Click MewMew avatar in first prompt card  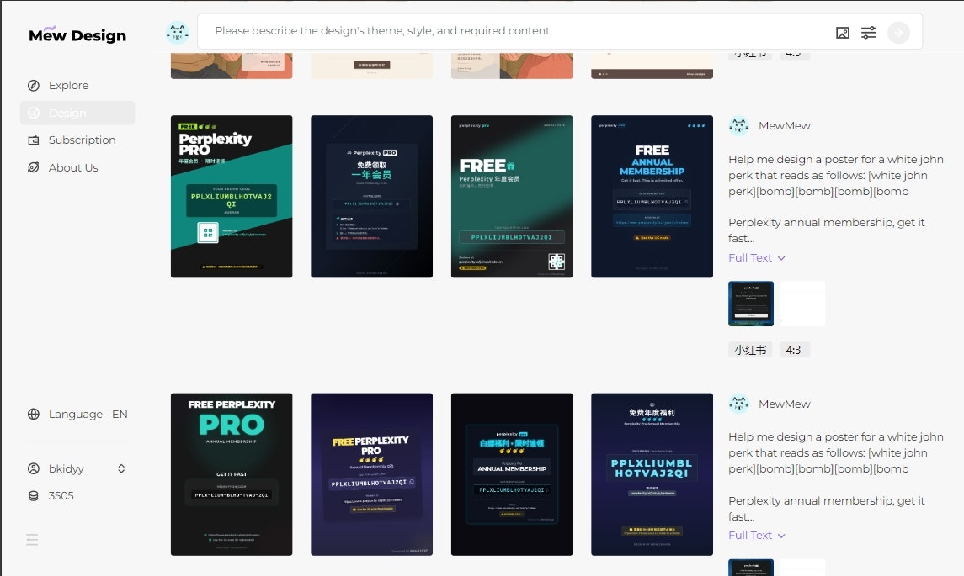coord(739,125)
